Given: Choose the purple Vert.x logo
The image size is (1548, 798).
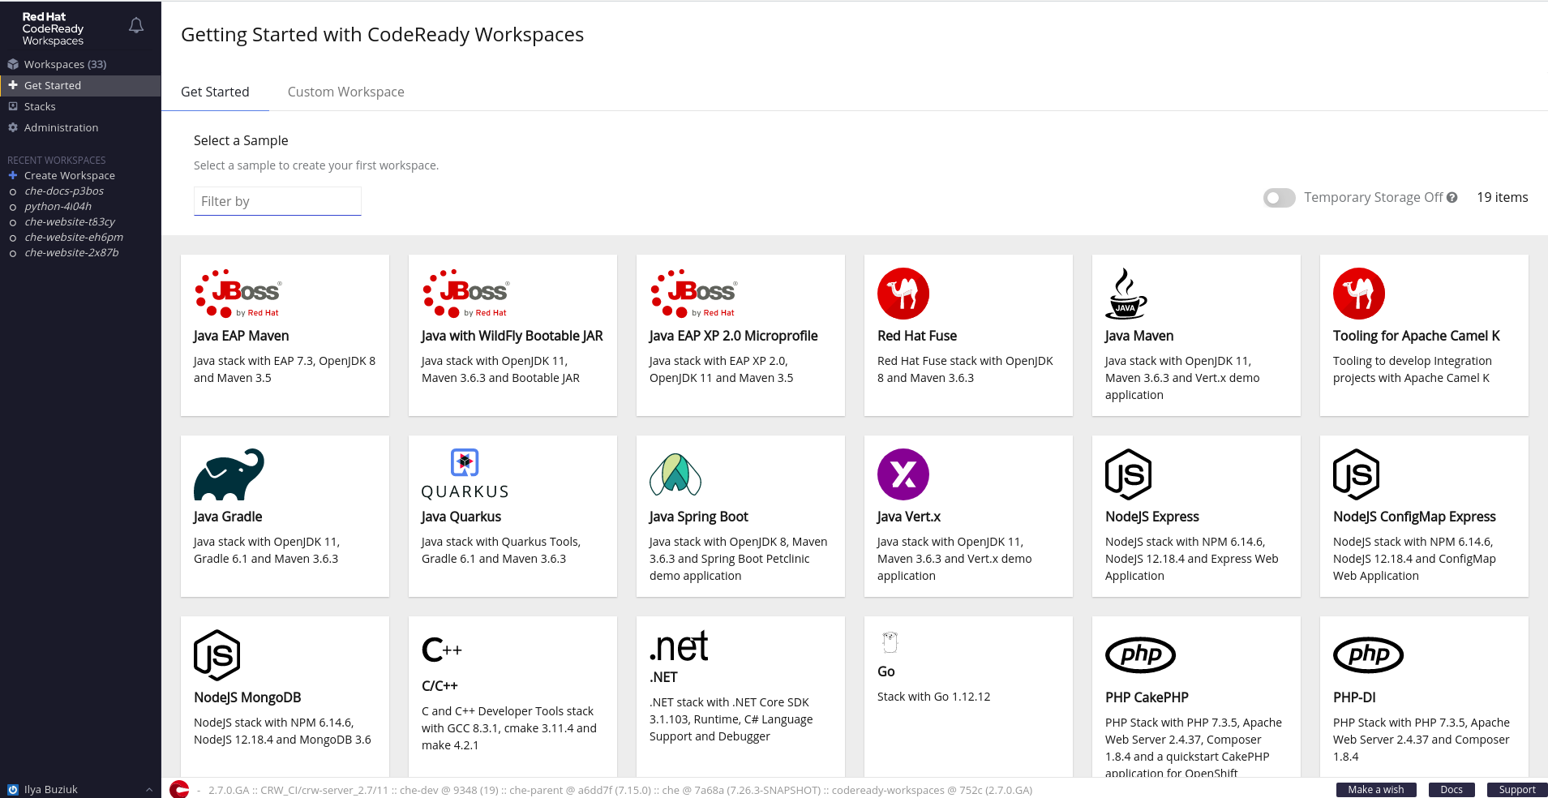Looking at the screenshot, I should tap(903, 474).
